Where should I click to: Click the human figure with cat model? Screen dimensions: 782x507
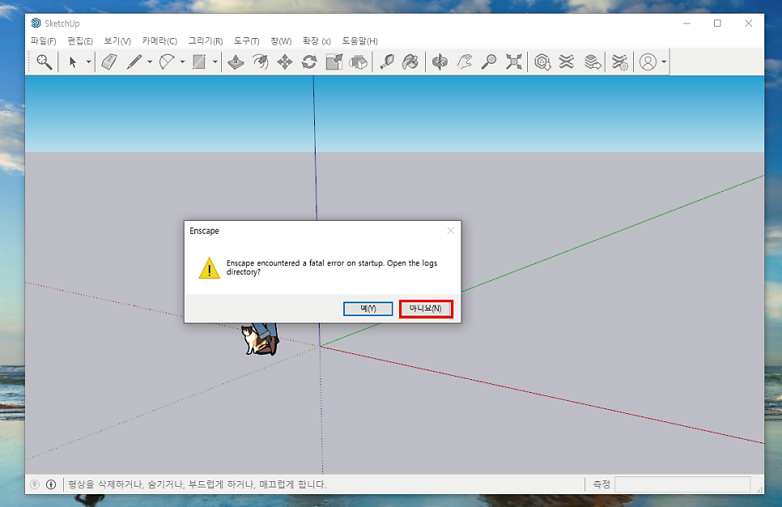(x=260, y=339)
